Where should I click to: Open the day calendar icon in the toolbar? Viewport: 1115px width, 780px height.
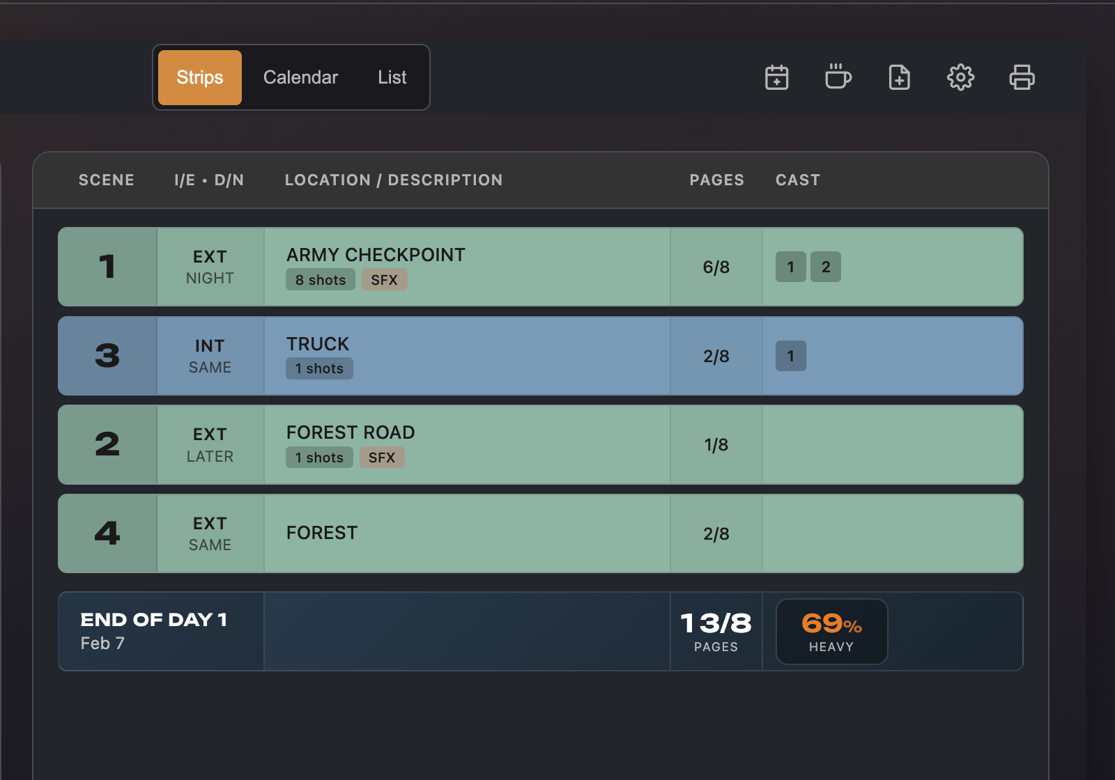tap(776, 77)
